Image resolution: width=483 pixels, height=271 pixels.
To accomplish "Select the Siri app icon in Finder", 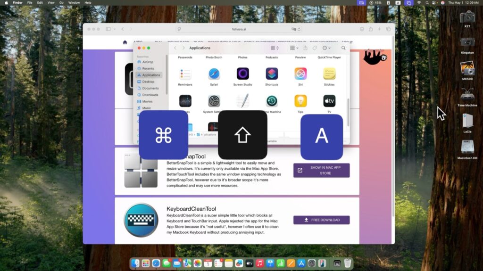I will [300, 74].
